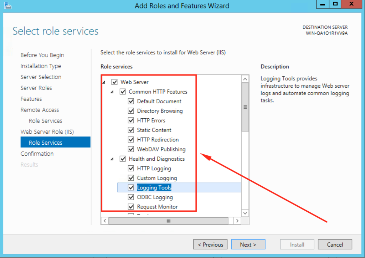
Task: Click the scroll left arrow of role list
Action: [x=105, y=221]
